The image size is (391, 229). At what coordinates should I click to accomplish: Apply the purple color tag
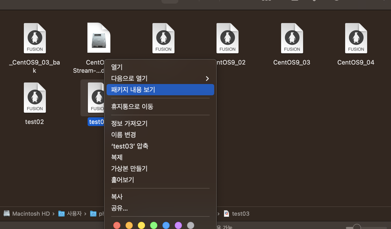coord(178,225)
